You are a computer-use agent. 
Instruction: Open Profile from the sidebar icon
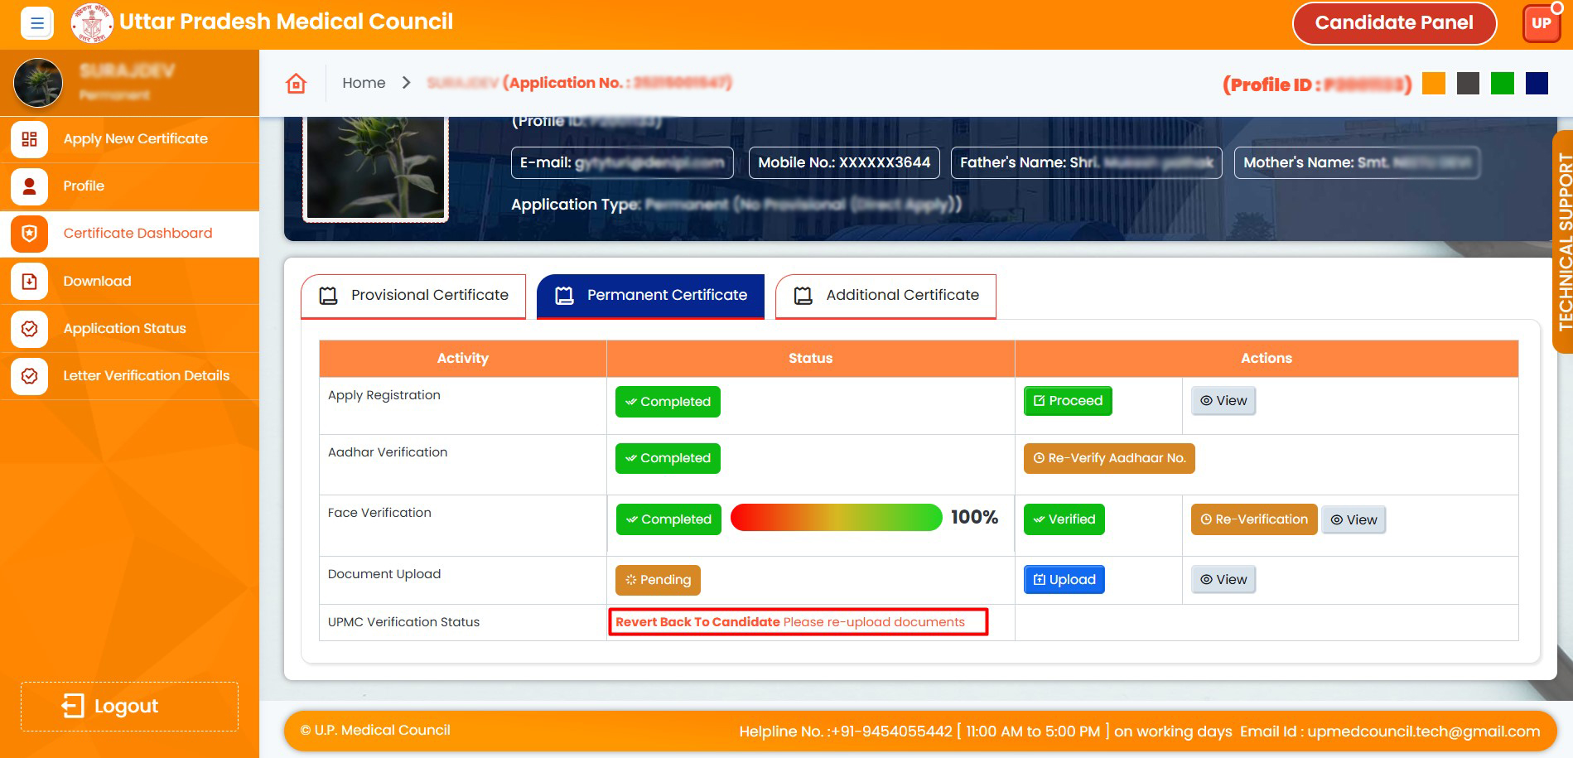tap(29, 186)
